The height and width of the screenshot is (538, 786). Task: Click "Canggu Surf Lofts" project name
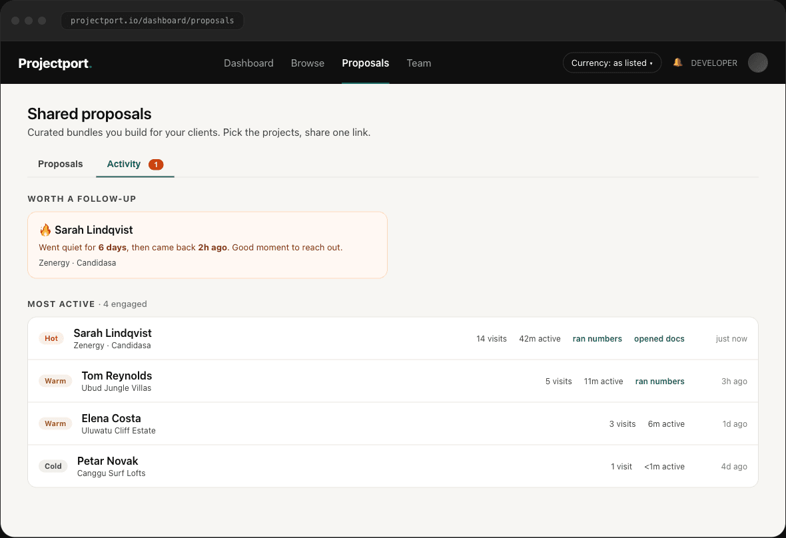111,473
